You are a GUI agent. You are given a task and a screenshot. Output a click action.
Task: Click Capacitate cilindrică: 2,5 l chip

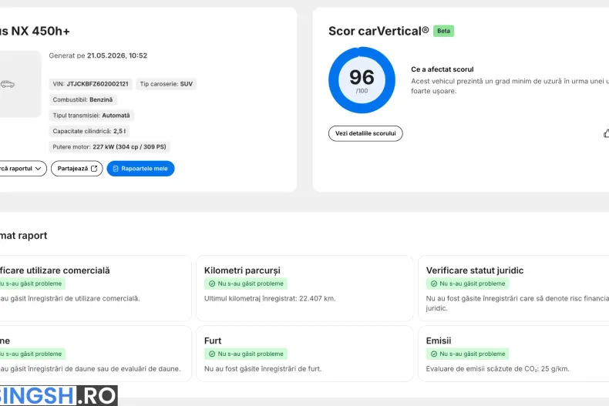89,131
